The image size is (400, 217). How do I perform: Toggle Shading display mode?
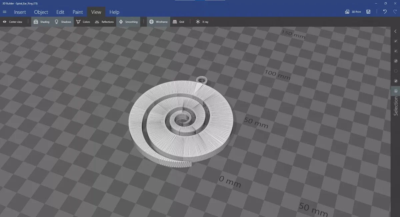tap(42, 22)
